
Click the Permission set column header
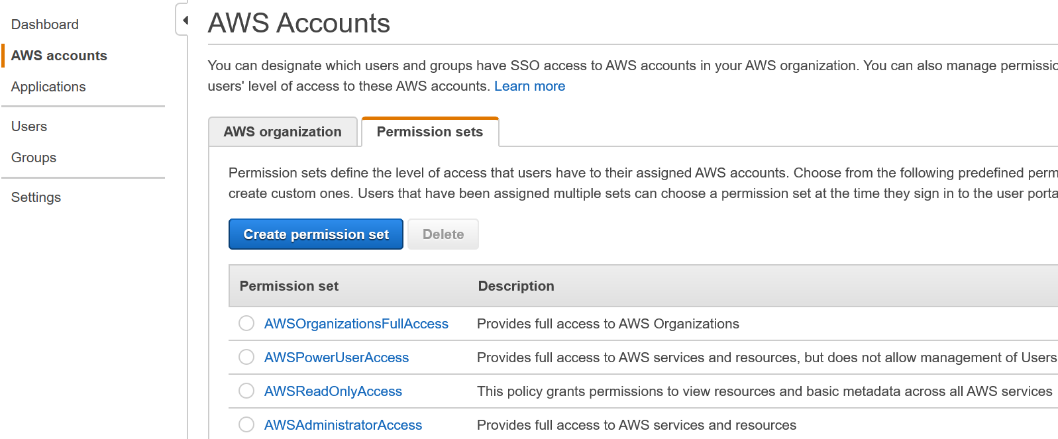pyautogui.click(x=289, y=286)
